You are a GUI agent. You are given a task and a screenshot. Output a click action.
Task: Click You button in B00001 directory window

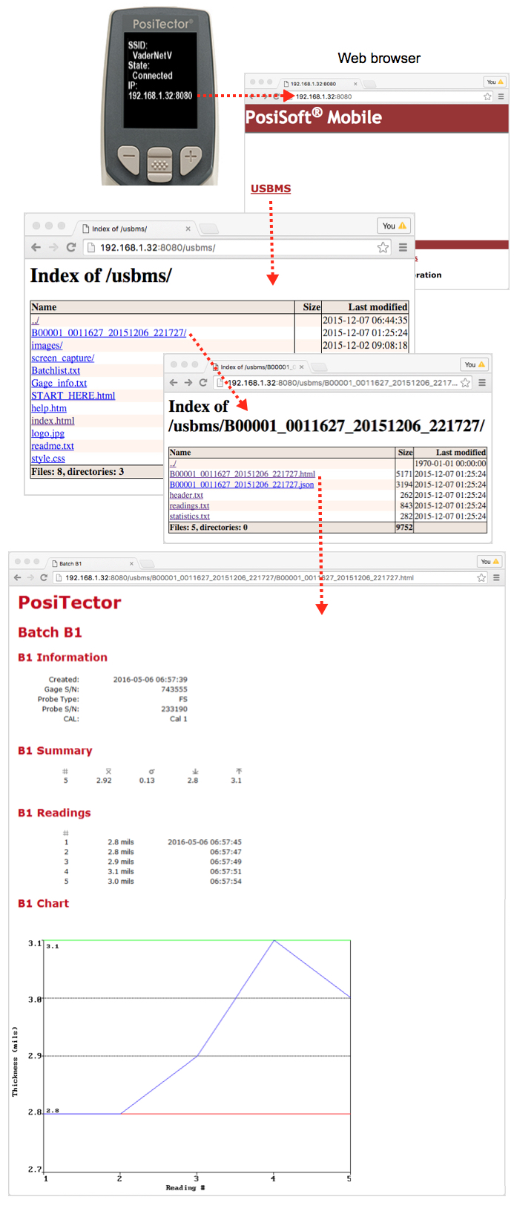click(x=474, y=364)
